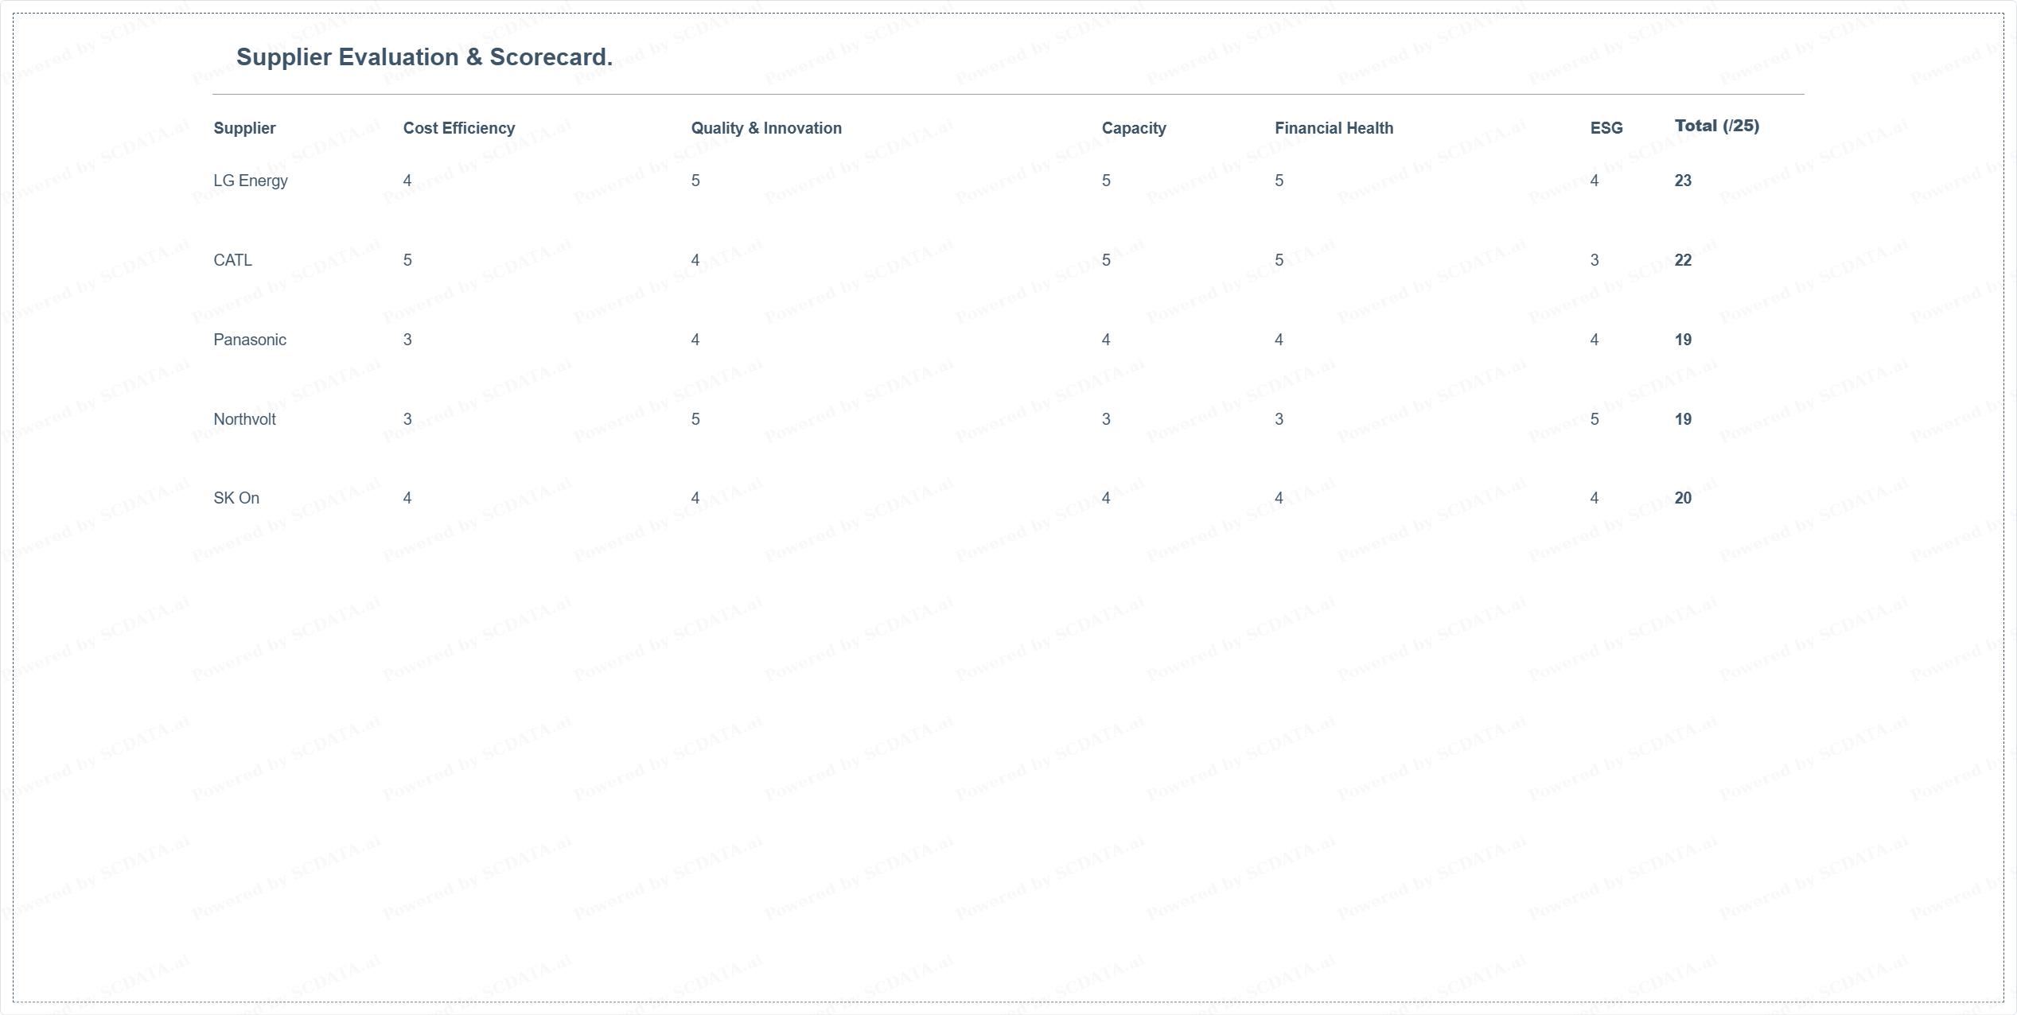Select LG Energy's total of 23
The width and height of the screenshot is (2017, 1015).
1683,181
